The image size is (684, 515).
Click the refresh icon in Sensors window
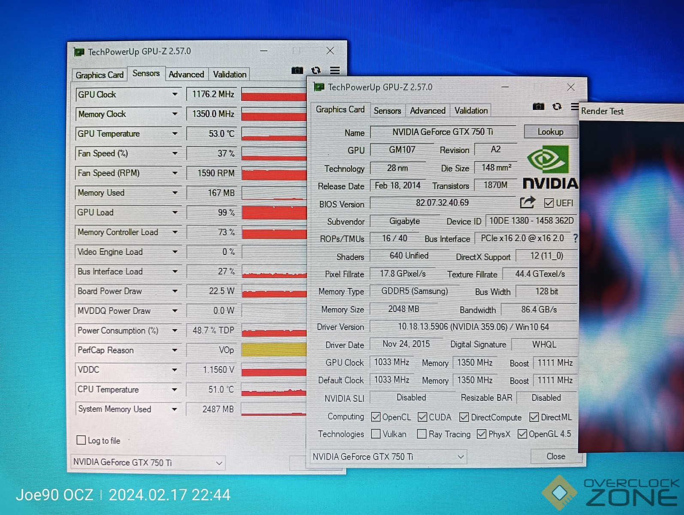pos(316,70)
